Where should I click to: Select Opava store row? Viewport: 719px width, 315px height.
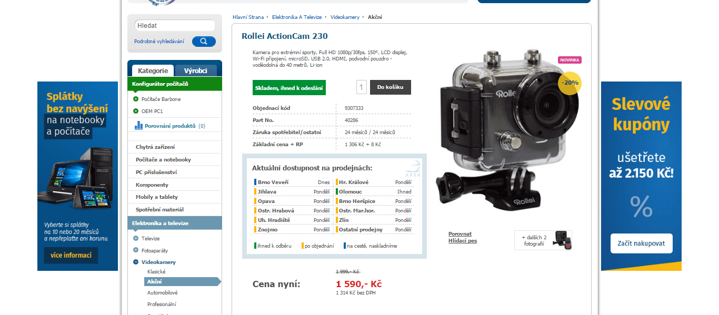[x=292, y=201]
